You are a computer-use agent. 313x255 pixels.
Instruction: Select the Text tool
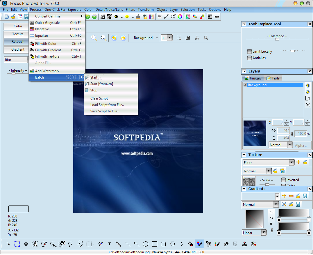pyautogui.click(x=109, y=244)
